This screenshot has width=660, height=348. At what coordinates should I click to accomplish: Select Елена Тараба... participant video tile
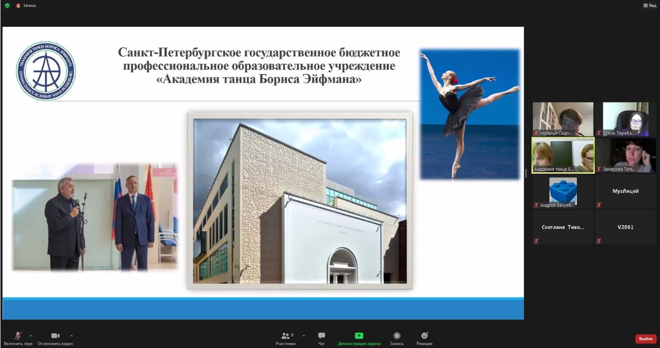[x=625, y=119]
